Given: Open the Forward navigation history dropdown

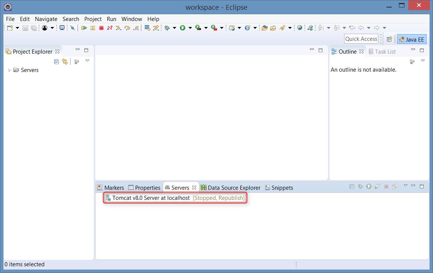Looking at the screenshot, I should click(x=384, y=28).
